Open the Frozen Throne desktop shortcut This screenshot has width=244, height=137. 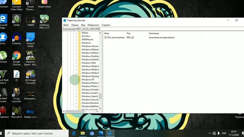[x=30, y=5]
